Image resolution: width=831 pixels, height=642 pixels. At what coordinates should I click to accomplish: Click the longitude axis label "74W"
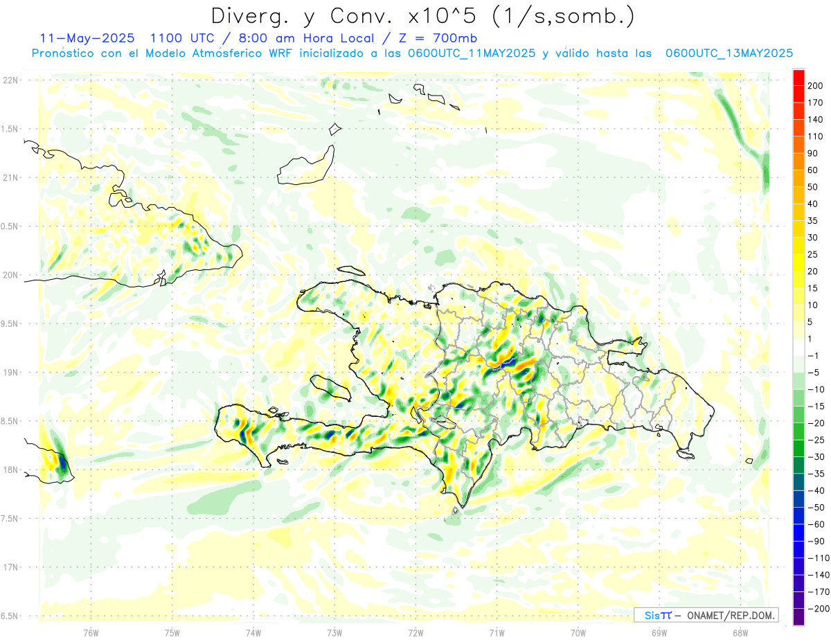(x=253, y=633)
